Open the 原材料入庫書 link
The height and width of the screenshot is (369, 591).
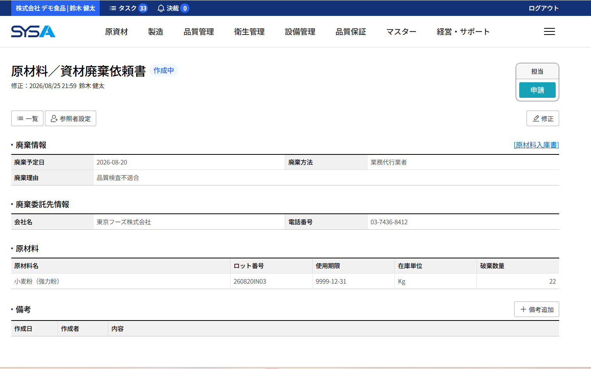tap(536, 145)
